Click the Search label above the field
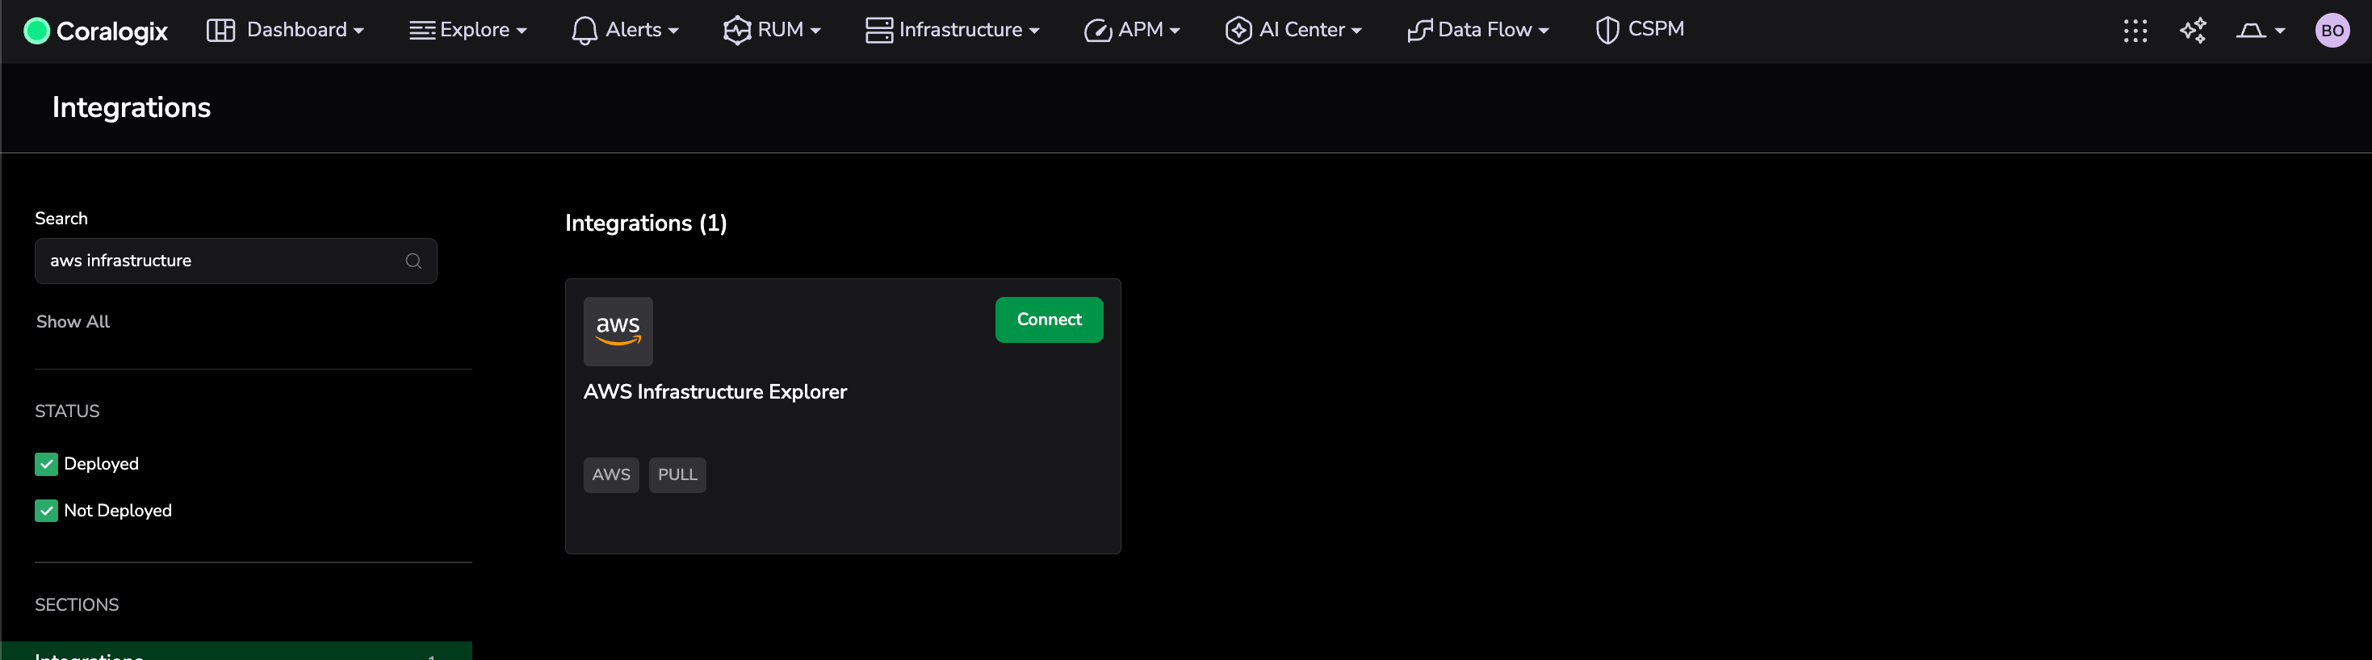 (x=61, y=219)
